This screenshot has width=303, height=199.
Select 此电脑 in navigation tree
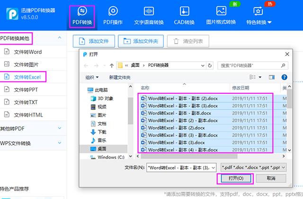click(98, 90)
